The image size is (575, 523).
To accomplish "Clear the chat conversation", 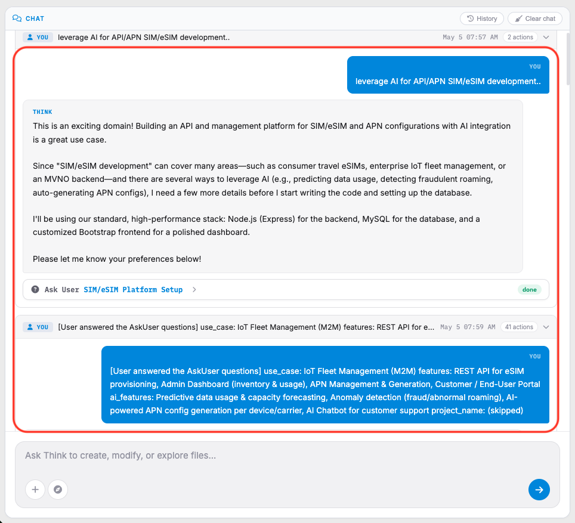I will (x=534, y=18).
